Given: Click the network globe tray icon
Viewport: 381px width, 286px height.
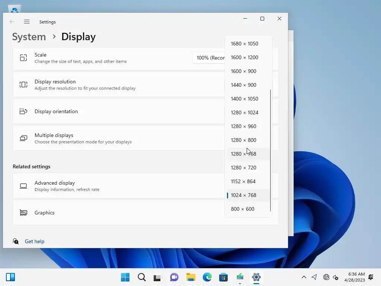Looking at the screenshot, I should [326, 277].
